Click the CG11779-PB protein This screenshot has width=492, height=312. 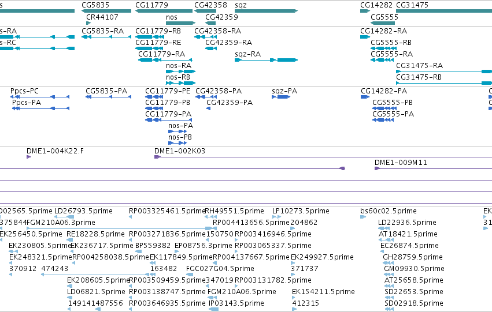[x=154, y=108]
